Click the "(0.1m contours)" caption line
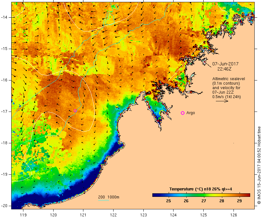This screenshot has width=263, height=218. (226, 83)
